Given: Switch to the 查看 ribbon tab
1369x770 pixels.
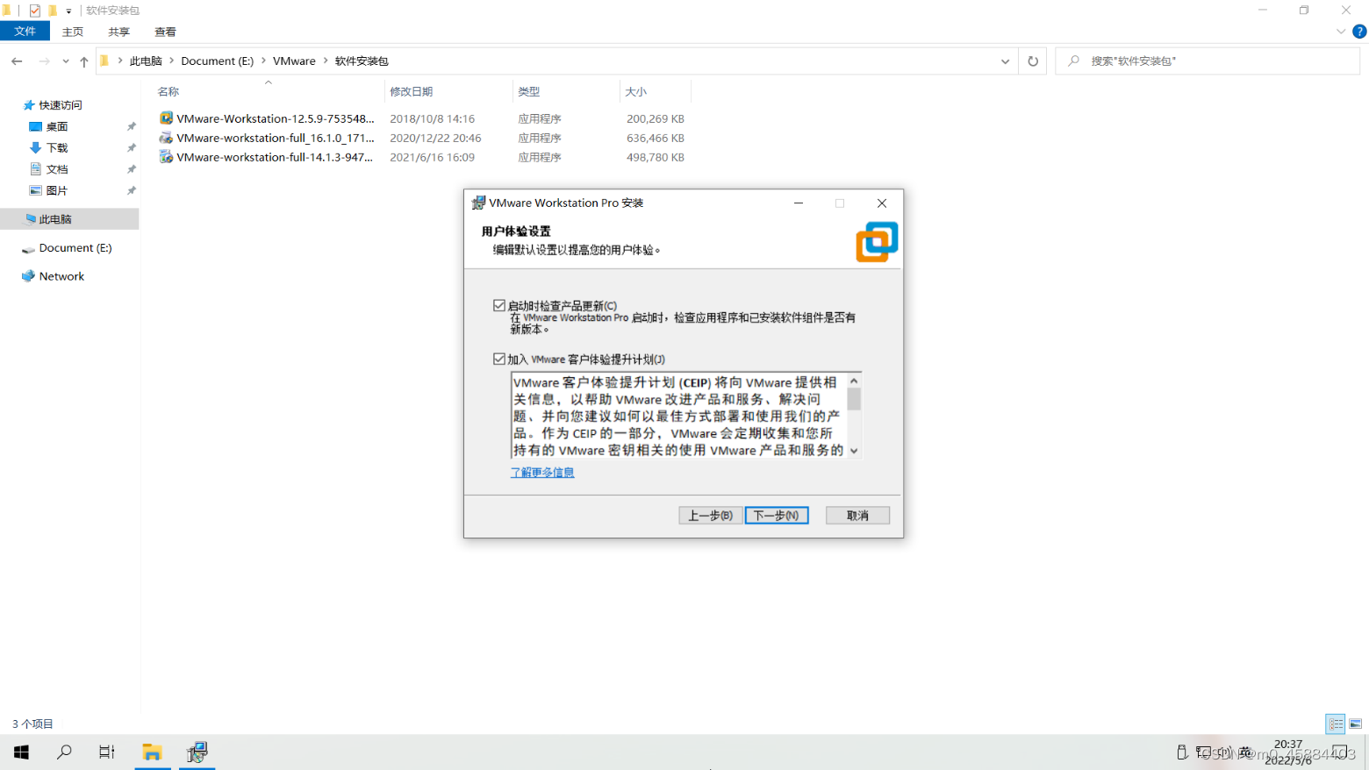Looking at the screenshot, I should tap(166, 32).
